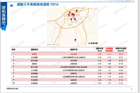Click direction 从成吉思汗东街到新华东街-由北向南
140x93 pixels.
tap(74, 67)
